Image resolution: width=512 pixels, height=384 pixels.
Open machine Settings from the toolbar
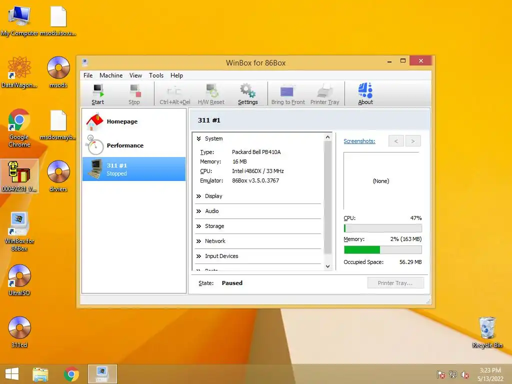pos(248,94)
